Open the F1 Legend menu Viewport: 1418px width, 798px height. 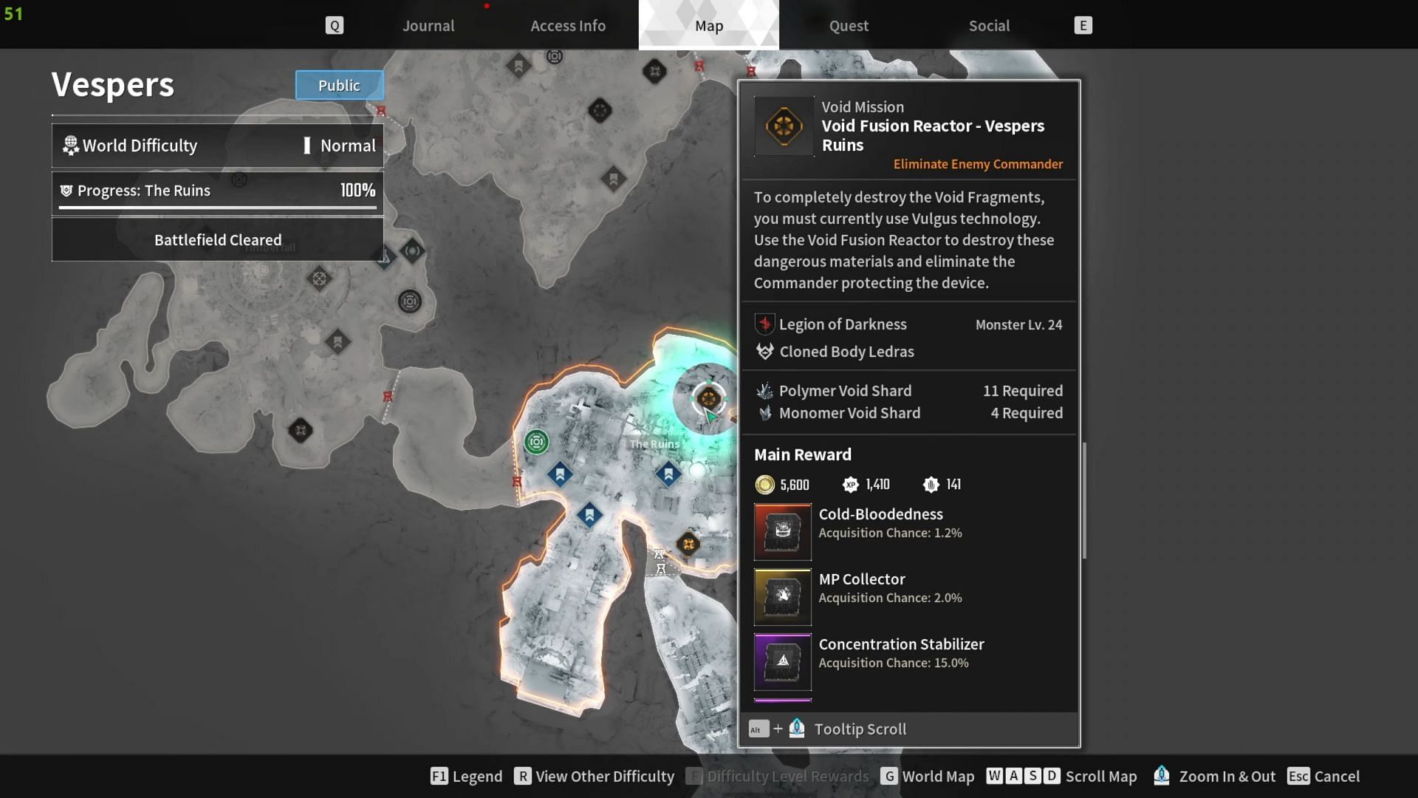click(465, 777)
